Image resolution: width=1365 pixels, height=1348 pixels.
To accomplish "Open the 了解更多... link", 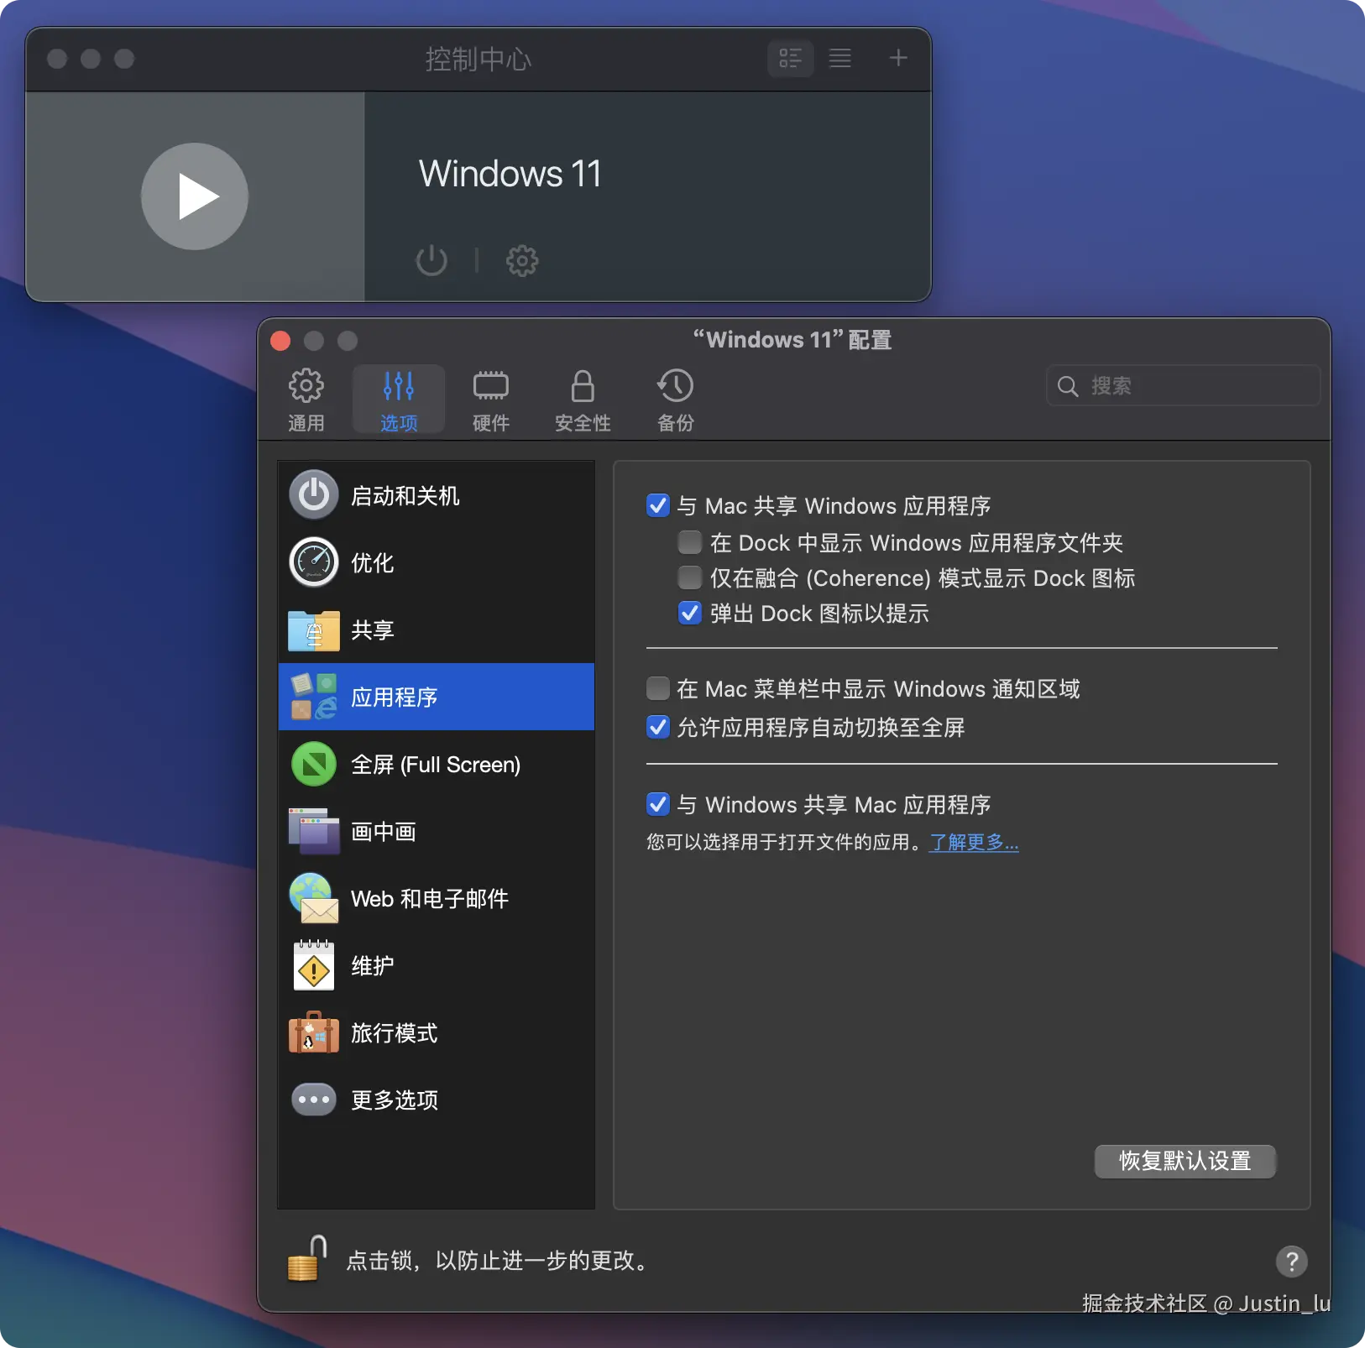I will (x=974, y=842).
